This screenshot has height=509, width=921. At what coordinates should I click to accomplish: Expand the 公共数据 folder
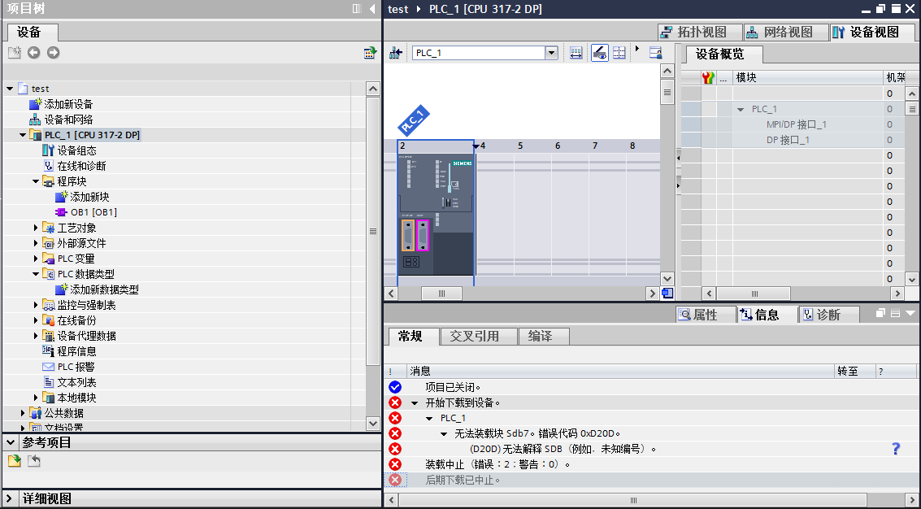23,412
